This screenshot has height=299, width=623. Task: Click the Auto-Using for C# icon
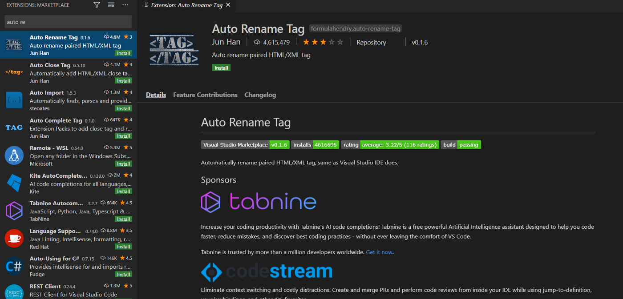pyautogui.click(x=14, y=266)
